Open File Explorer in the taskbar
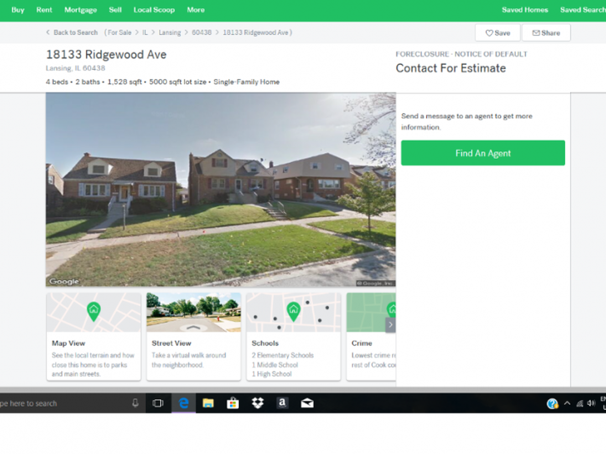The width and height of the screenshot is (606, 454). click(208, 403)
